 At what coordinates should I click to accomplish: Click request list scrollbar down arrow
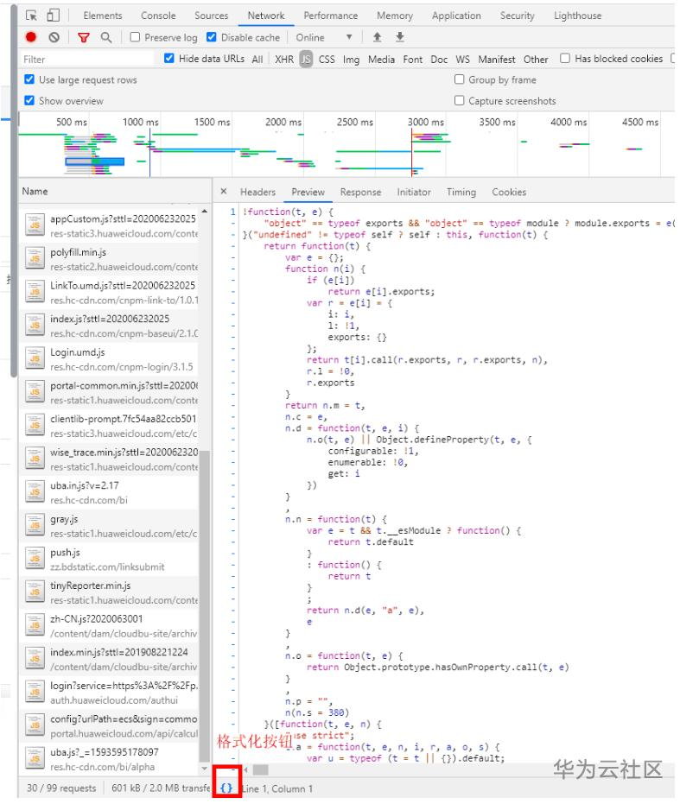[205, 769]
